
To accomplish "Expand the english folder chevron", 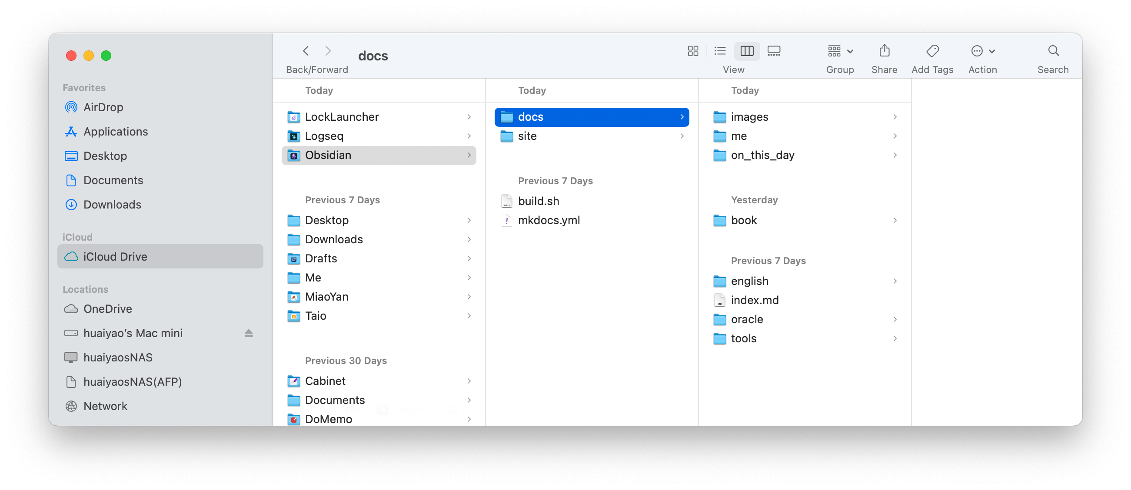I will tap(895, 281).
